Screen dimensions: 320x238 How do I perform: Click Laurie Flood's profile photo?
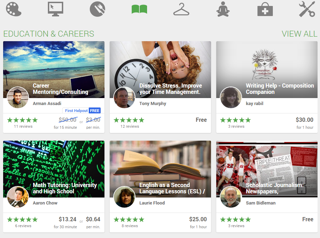tap(124, 197)
